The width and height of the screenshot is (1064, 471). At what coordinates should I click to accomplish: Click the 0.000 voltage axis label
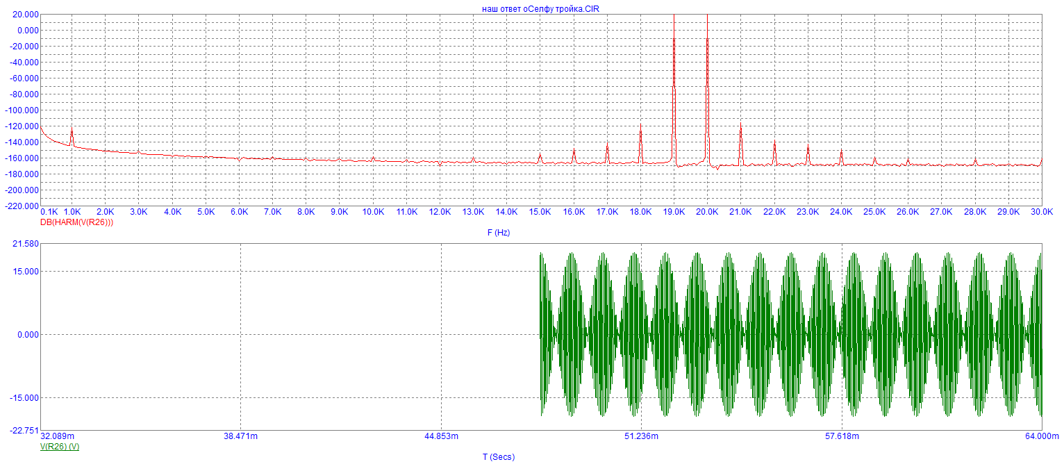27,334
